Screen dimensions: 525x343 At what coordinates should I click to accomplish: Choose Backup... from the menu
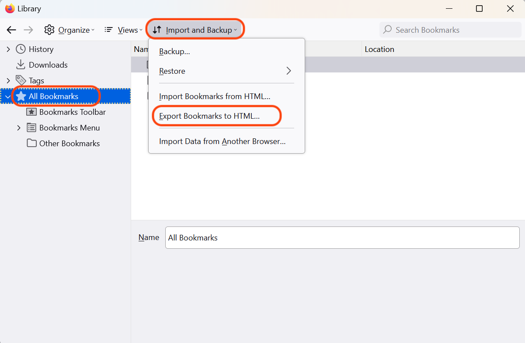tap(226, 51)
